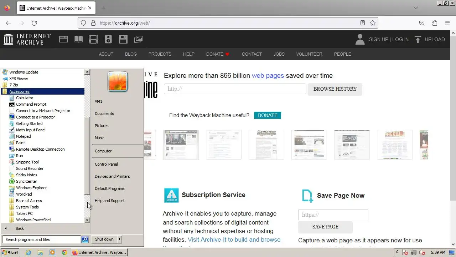Open the Archive texts book icon
The image size is (456, 257).
point(78,39)
